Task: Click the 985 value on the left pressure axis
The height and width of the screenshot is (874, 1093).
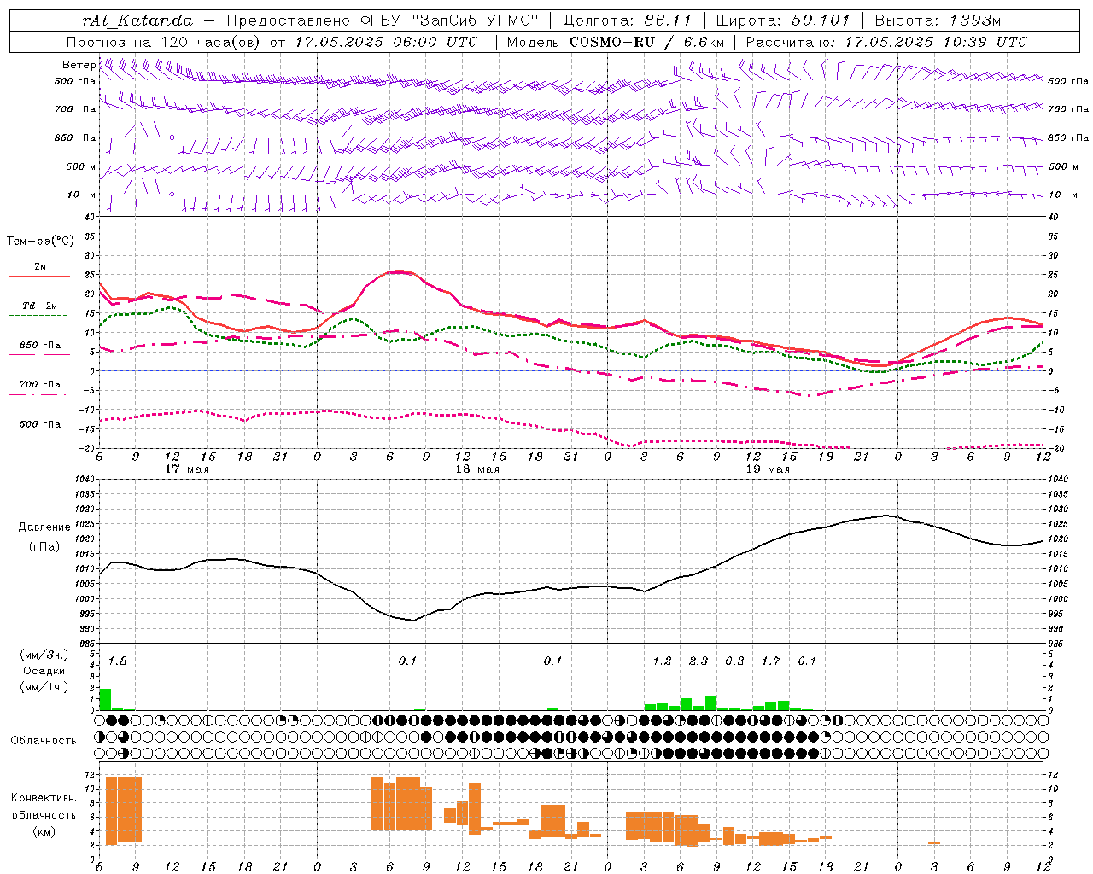Action: click(86, 644)
